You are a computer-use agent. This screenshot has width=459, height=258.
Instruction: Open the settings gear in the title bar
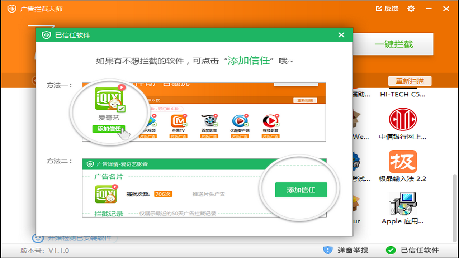pos(411,9)
